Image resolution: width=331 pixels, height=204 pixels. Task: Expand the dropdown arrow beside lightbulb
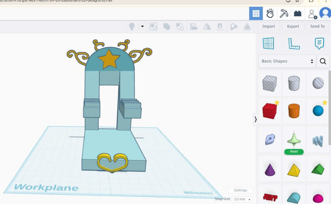[x=142, y=26]
